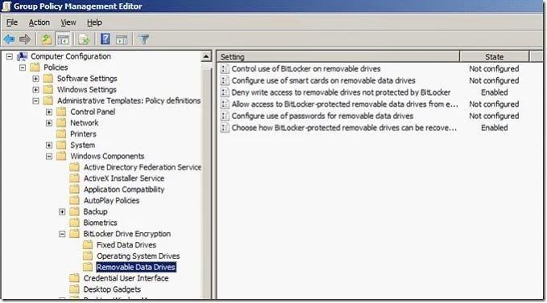The width and height of the screenshot is (547, 303).
Task: Open the Help question mark icon
Action: click(x=105, y=39)
